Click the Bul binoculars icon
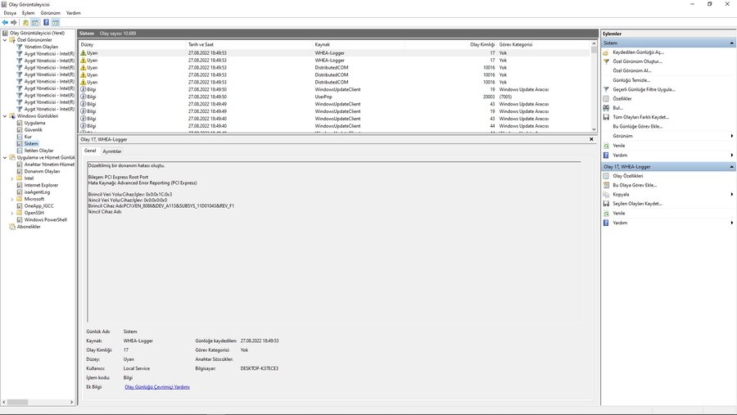737x415 pixels. (x=606, y=107)
